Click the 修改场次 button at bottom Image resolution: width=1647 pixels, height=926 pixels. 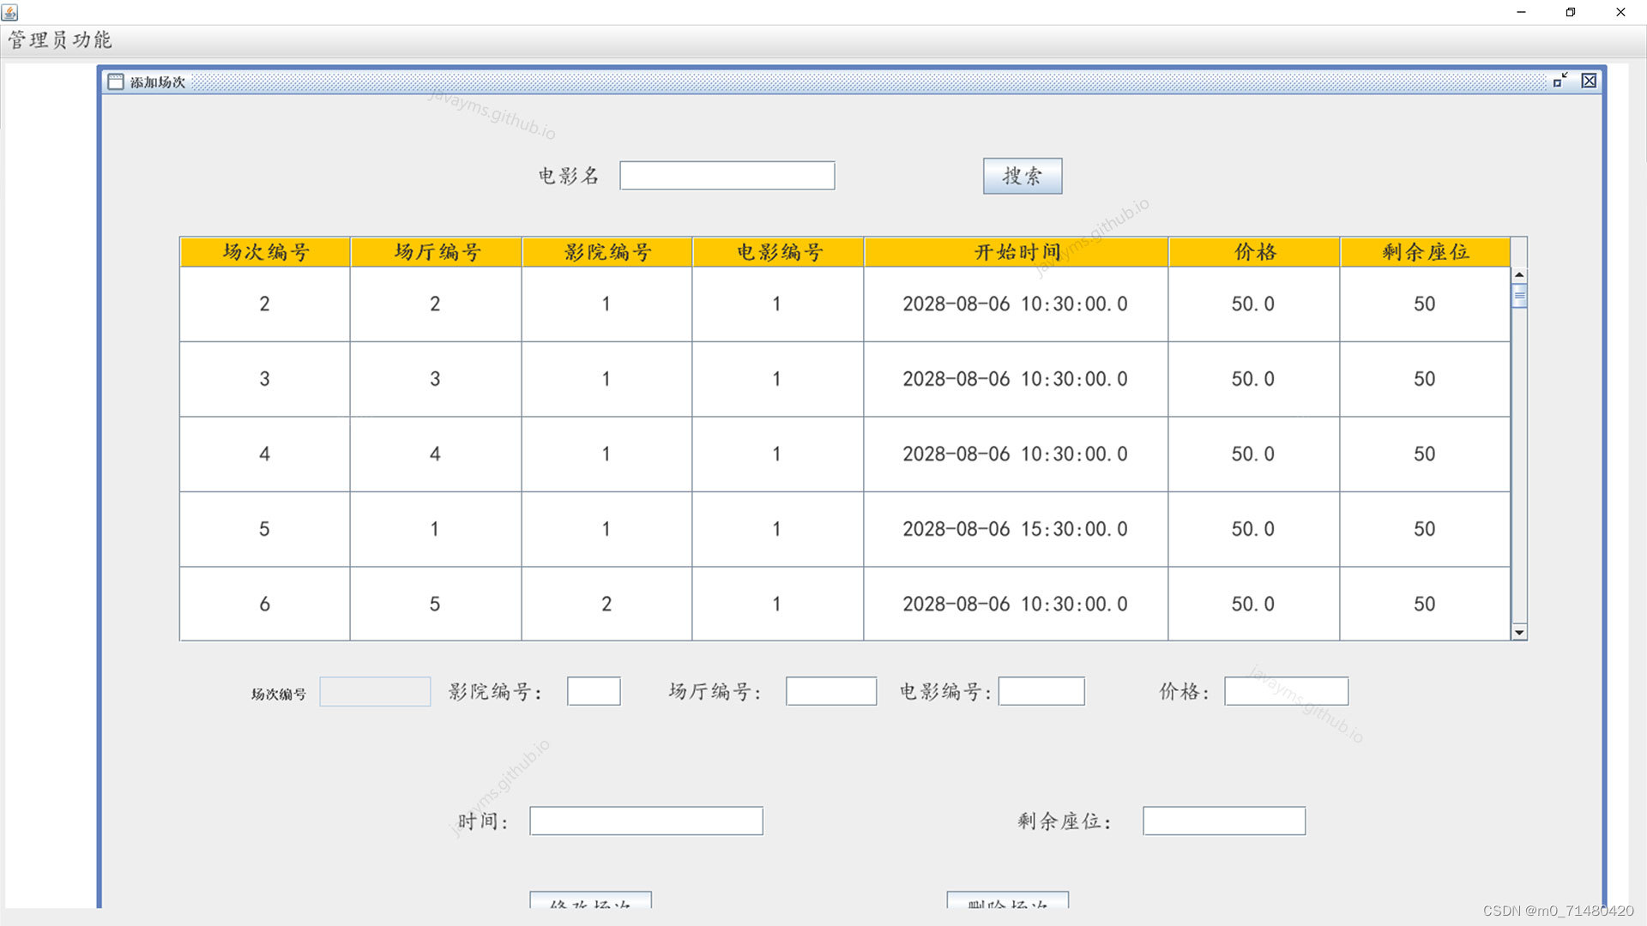[590, 900]
